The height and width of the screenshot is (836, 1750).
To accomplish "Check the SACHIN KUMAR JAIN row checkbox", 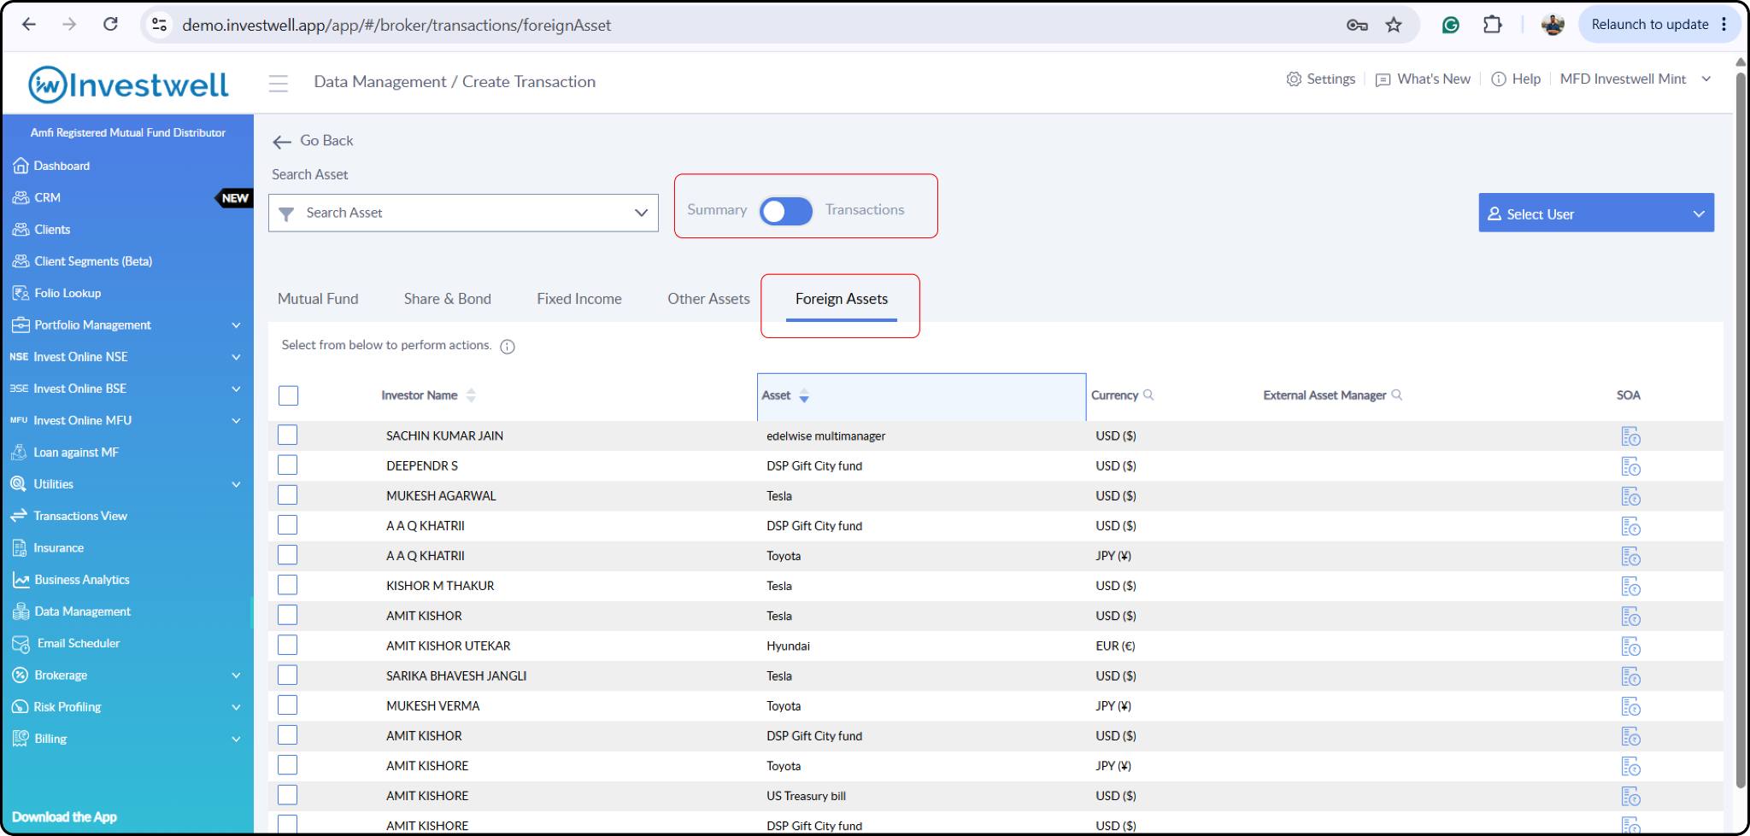I will (x=288, y=435).
